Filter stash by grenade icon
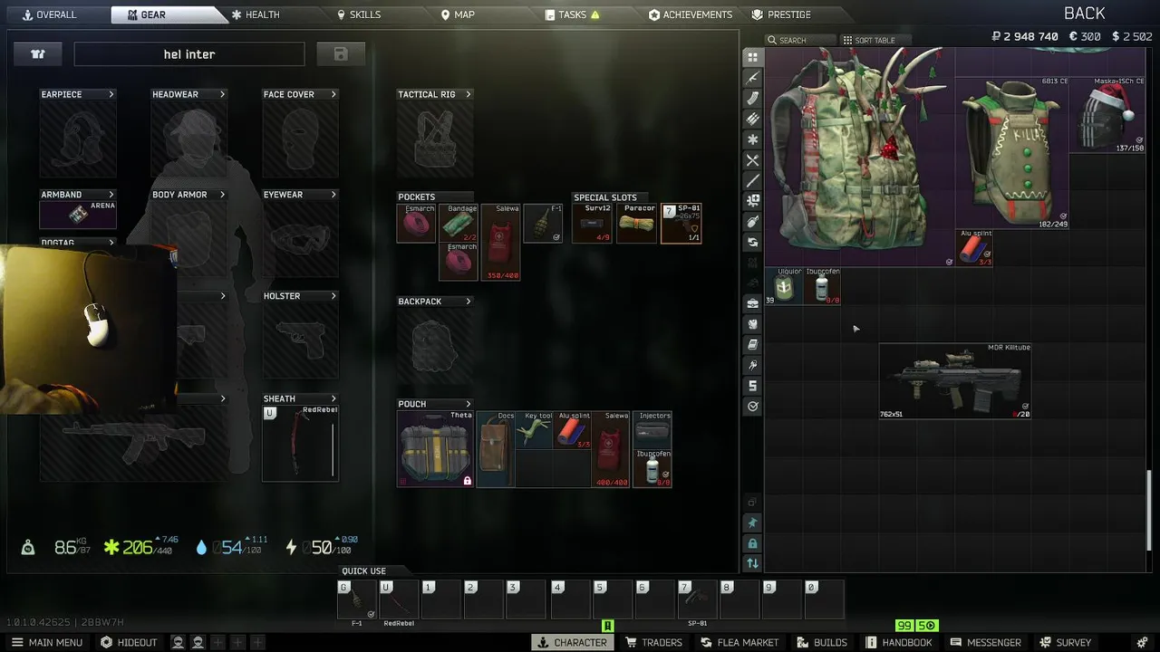 pos(752,222)
